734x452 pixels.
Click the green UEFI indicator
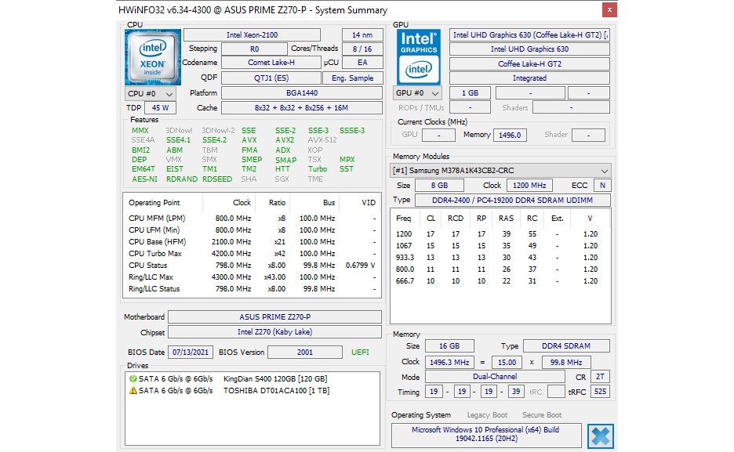(360, 353)
